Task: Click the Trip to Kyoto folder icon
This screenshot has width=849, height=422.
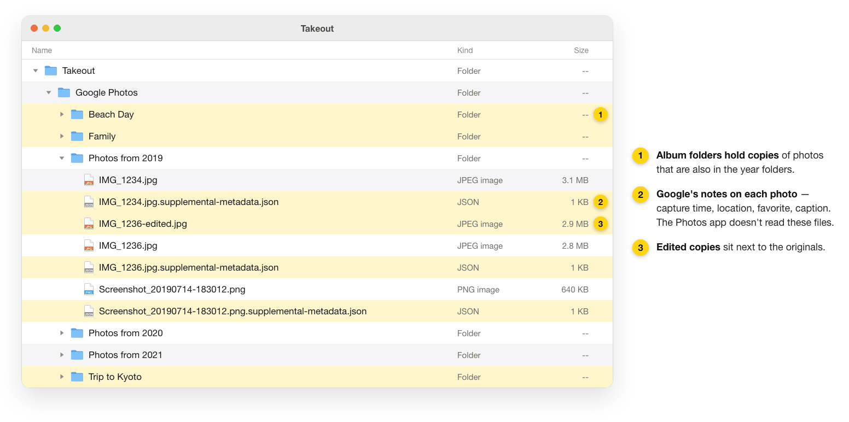Action: [x=77, y=377]
